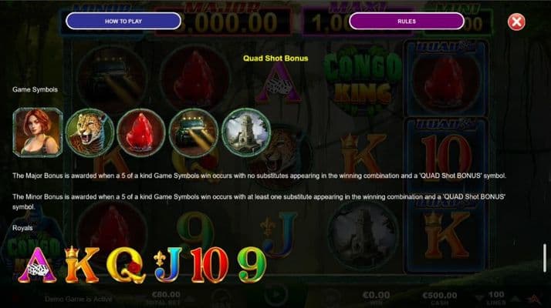This screenshot has width=551, height=308.
Task: Select the green 9 royal symbol
Action: (x=252, y=265)
